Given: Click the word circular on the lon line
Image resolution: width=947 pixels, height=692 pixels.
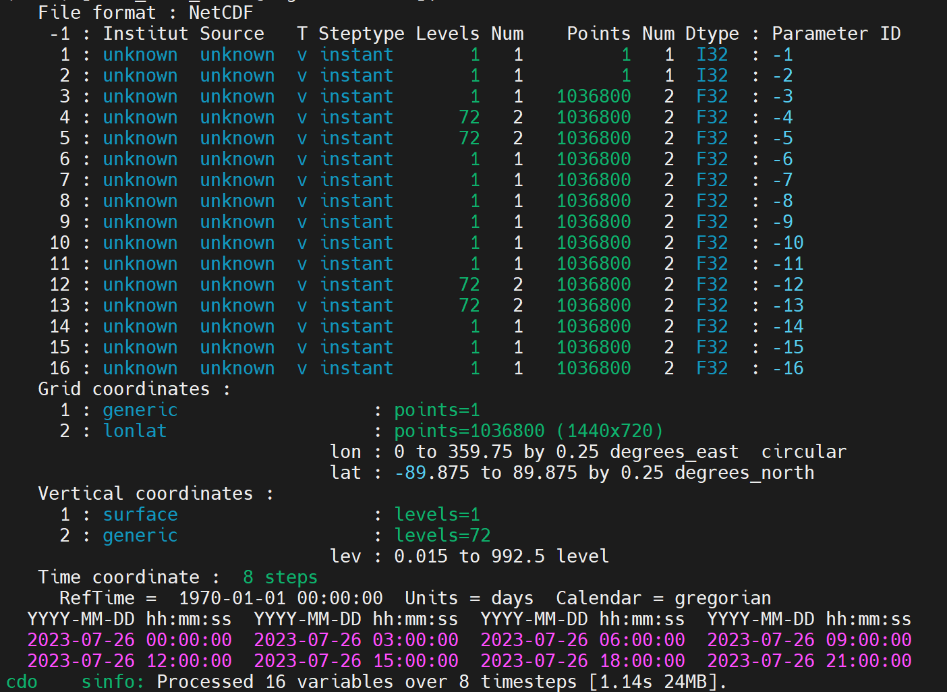Looking at the screenshot, I should (803, 452).
